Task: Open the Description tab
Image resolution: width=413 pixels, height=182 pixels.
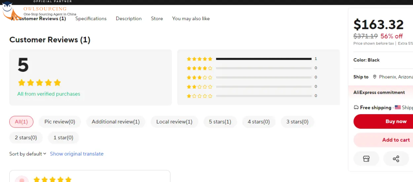Action: [x=129, y=19]
